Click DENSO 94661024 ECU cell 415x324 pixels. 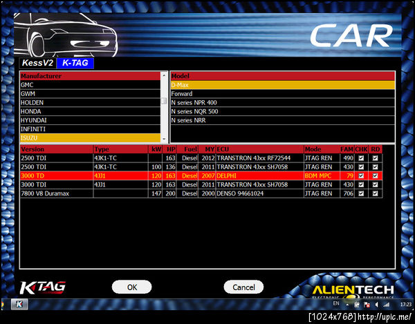[x=260, y=193]
